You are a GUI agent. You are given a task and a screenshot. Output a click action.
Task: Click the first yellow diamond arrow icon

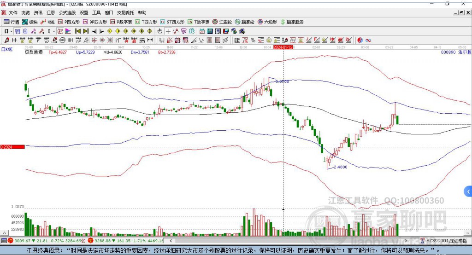click(x=110, y=31)
